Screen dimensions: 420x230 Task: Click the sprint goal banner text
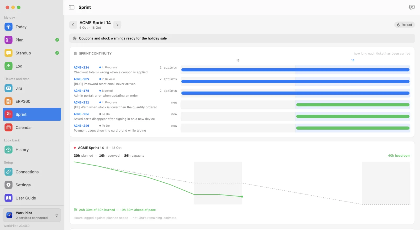pyautogui.click(x=123, y=38)
